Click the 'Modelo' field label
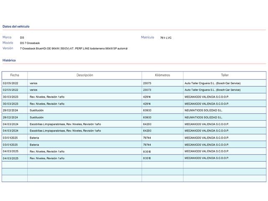The height and width of the screenshot is (201, 268). (x=8, y=43)
